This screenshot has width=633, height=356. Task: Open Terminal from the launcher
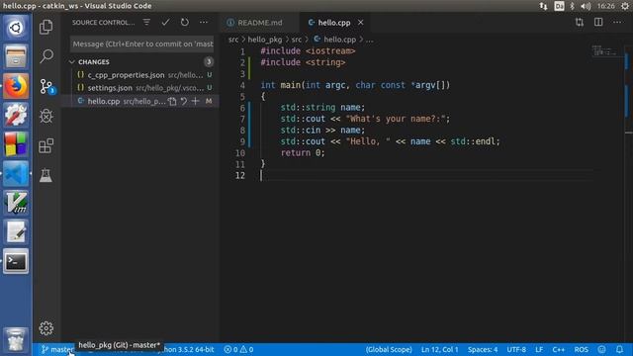tap(16, 261)
